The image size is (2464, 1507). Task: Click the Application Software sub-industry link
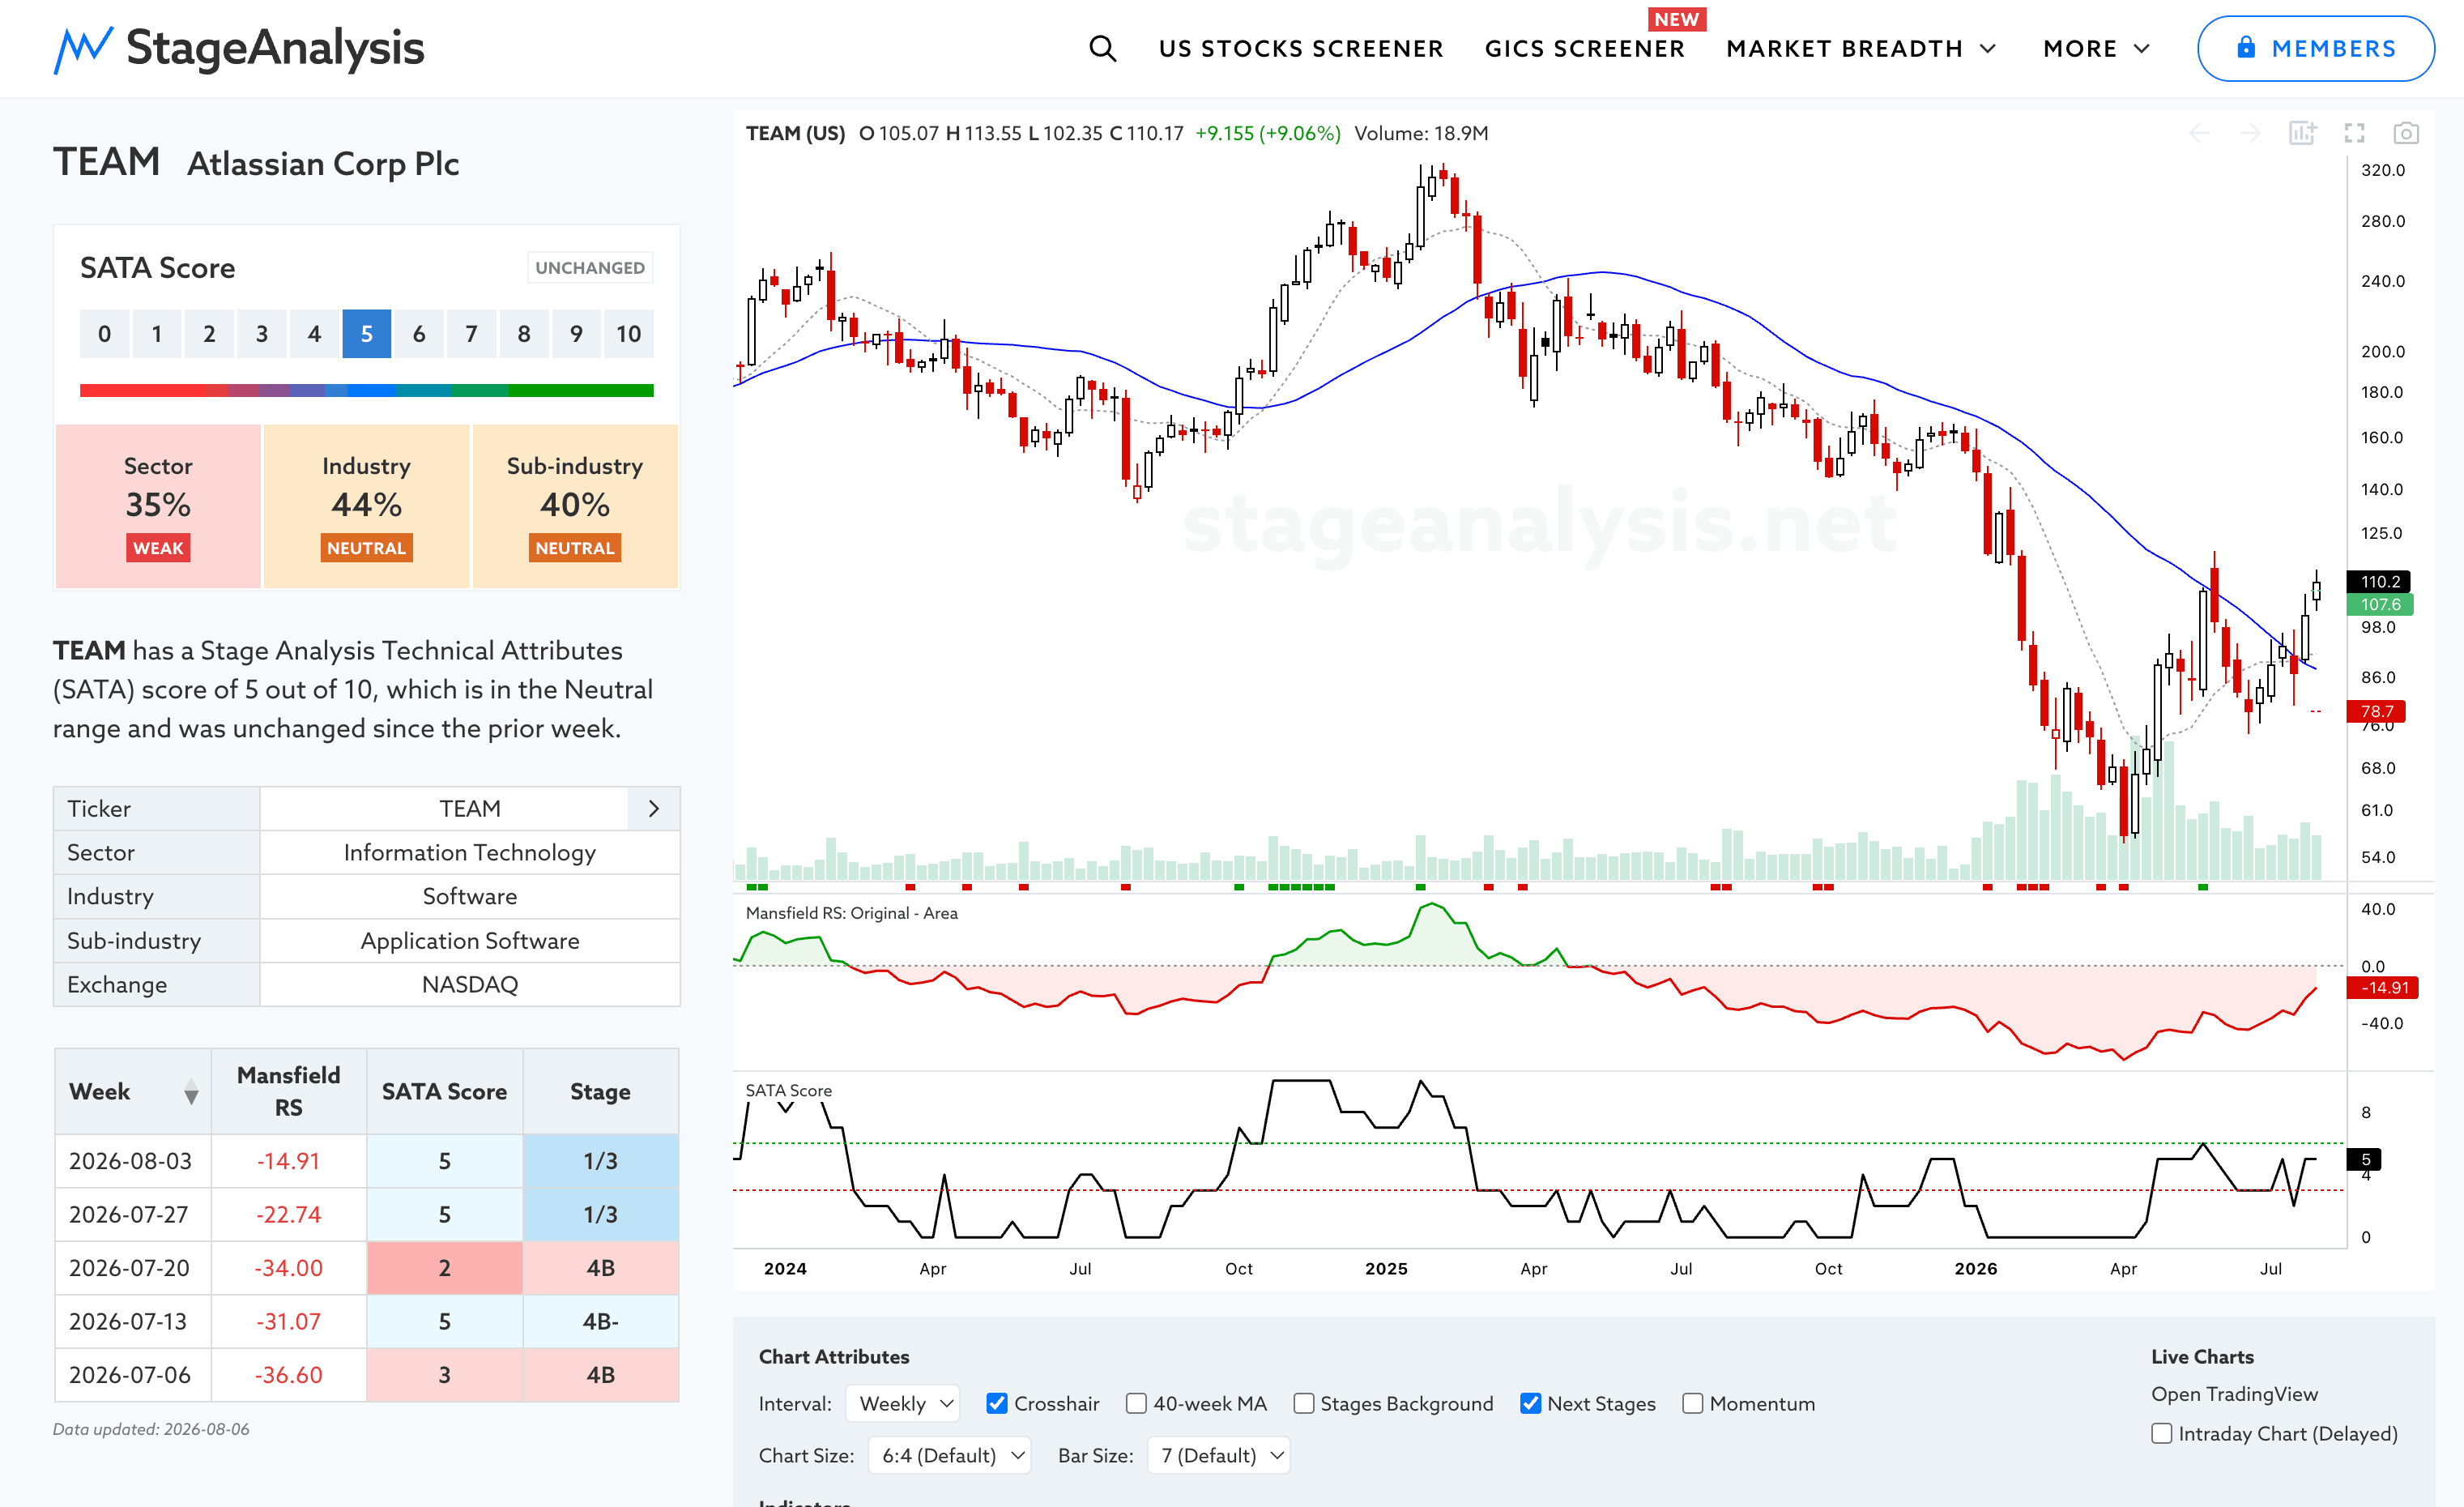click(470, 941)
